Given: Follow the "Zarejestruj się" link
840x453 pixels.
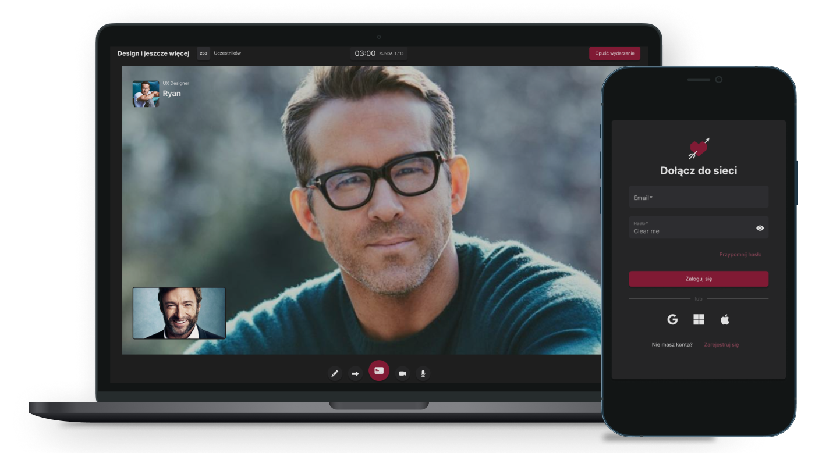Looking at the screenshot, I should (721, 344).
